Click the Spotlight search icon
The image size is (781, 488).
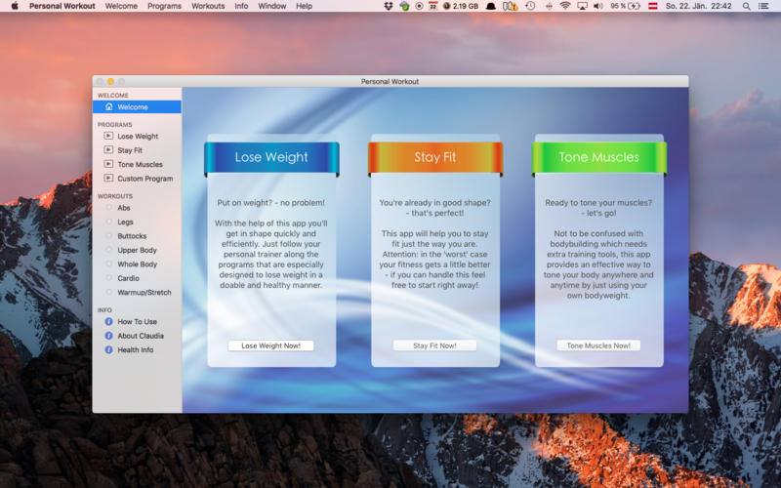[746, 6]
